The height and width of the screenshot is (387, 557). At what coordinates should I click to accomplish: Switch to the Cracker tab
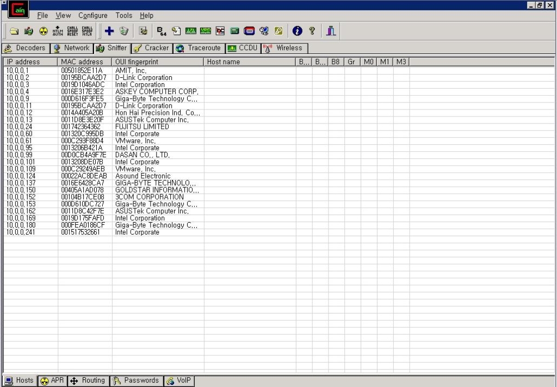(x=152, y=48)
